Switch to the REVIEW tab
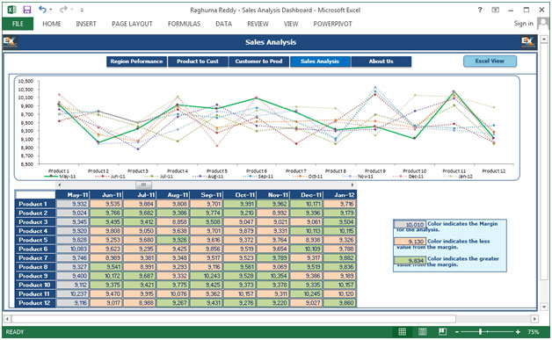552x340 pixels. [258, 24]
